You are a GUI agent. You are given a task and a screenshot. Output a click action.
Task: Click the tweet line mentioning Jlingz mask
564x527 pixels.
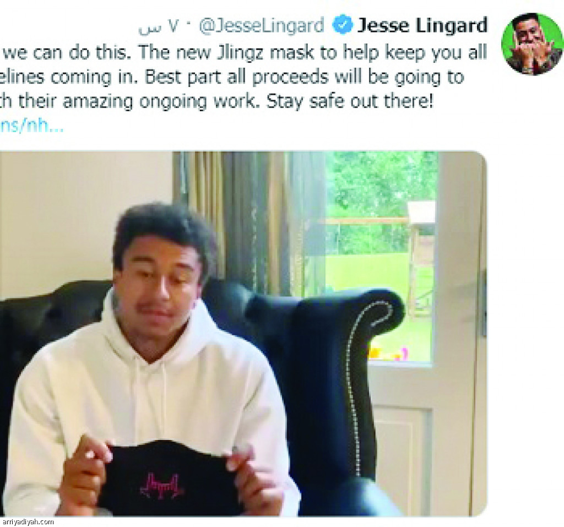pos(243,52)
